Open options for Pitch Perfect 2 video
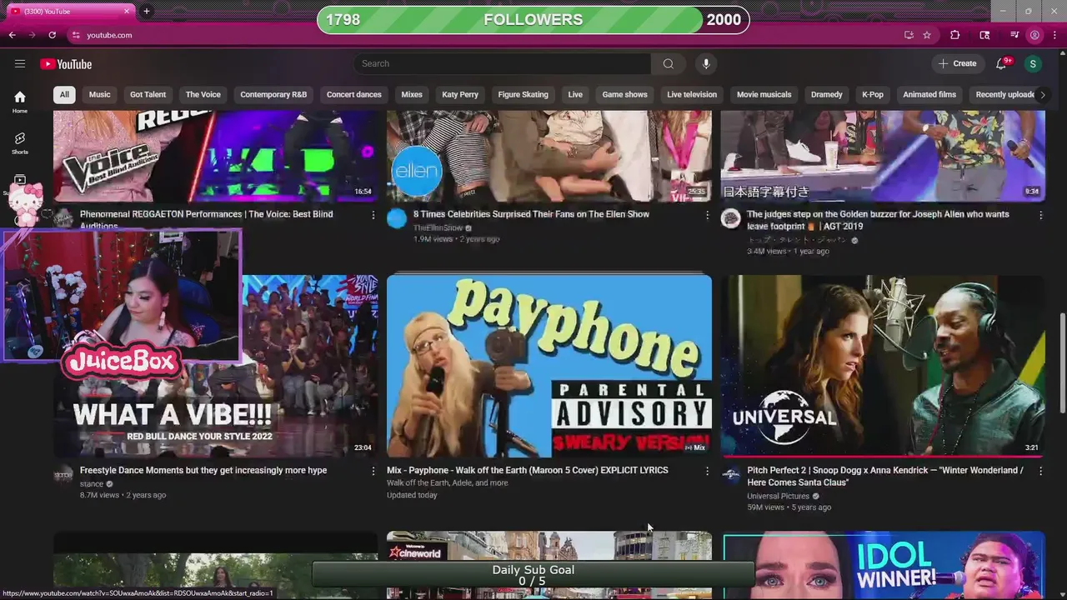Image resolution: width=1067 pixels, height=600 pixels. [1040, 471]
